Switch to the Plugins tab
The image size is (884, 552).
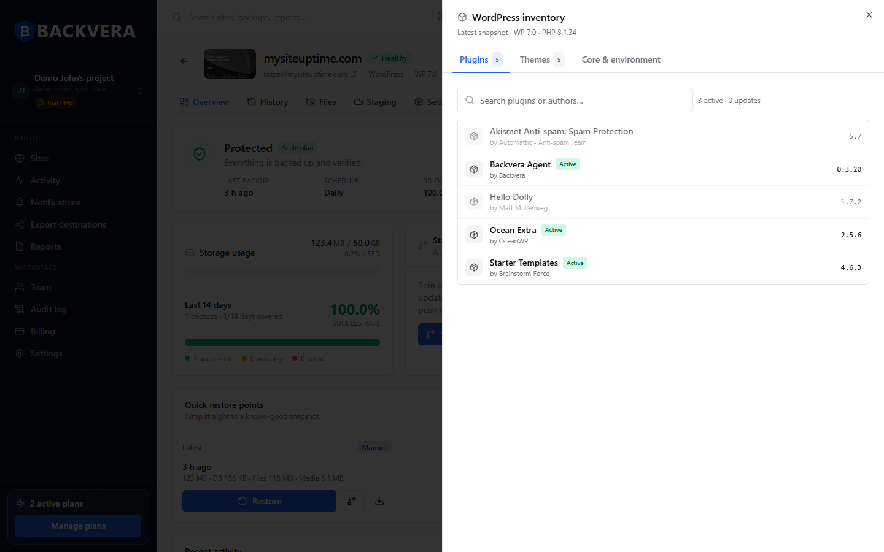coord(481,59)
